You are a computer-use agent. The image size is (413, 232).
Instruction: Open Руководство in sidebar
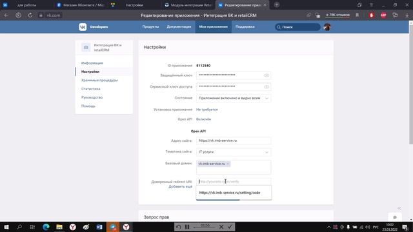tap(92, 97)
